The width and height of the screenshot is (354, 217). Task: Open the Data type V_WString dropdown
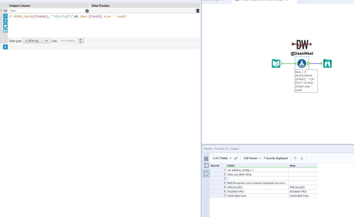(x=36, y=41)
